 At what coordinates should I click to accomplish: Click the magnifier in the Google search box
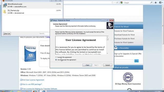(151, 3)
